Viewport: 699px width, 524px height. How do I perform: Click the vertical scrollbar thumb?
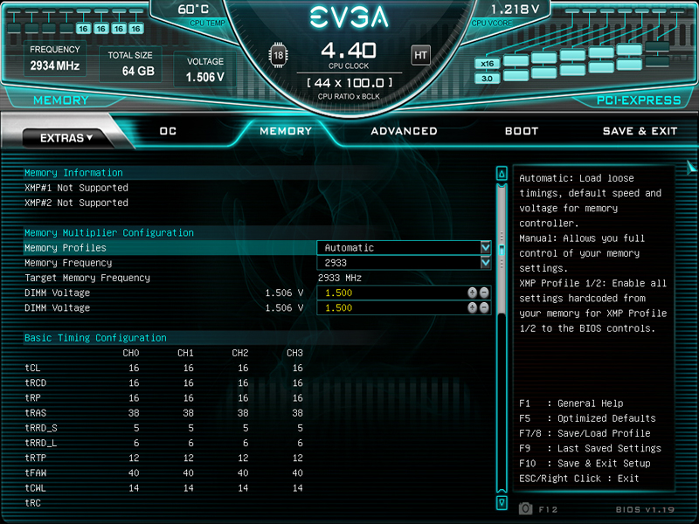502,250
